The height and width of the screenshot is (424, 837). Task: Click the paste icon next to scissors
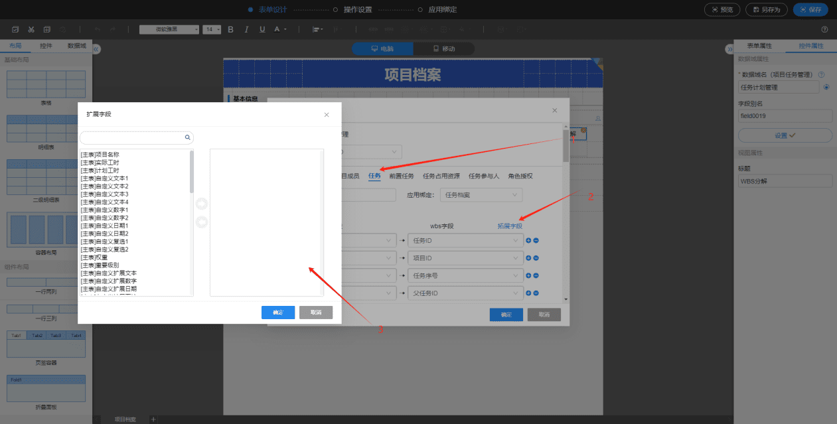pos(46,29)
